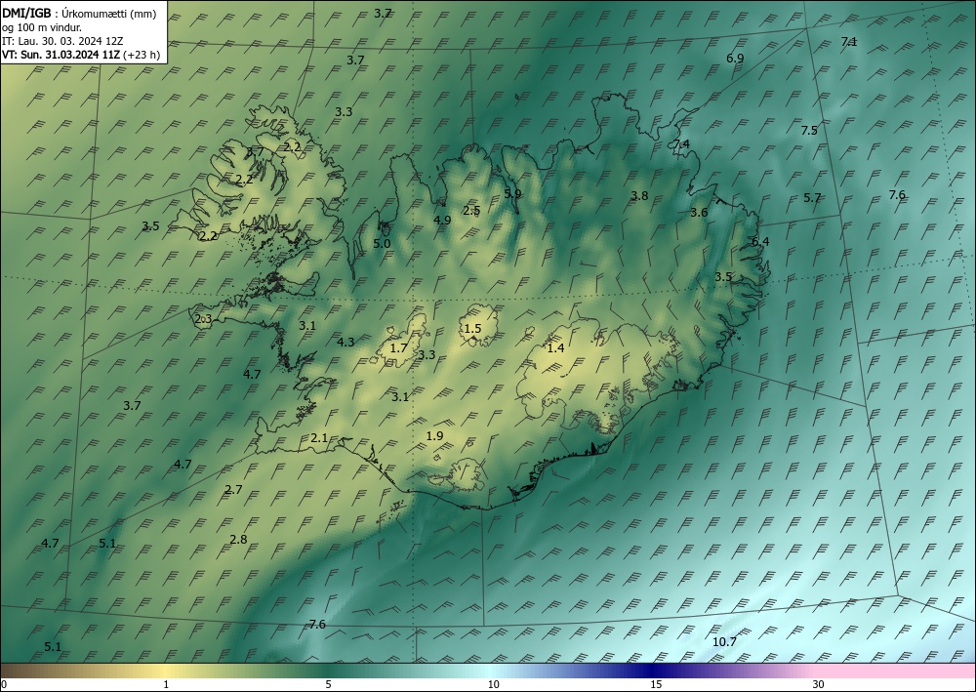Viewport: 976px width, 692px height.
Task: Click the 7.4 value on the coastline
Action: (681, 143)
